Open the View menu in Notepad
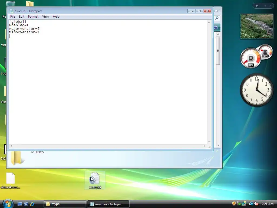This screenshot has height=208, width=277. pyautogui.click(x=45, y=17)
